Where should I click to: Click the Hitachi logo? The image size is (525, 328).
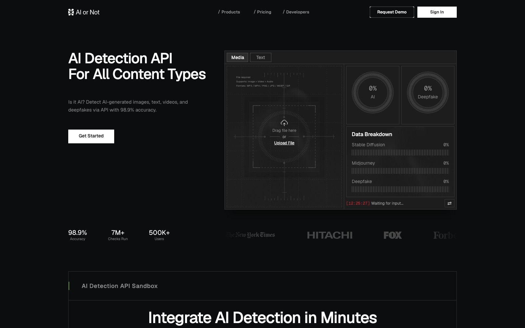pyautogui.click(x=330, y=235)
